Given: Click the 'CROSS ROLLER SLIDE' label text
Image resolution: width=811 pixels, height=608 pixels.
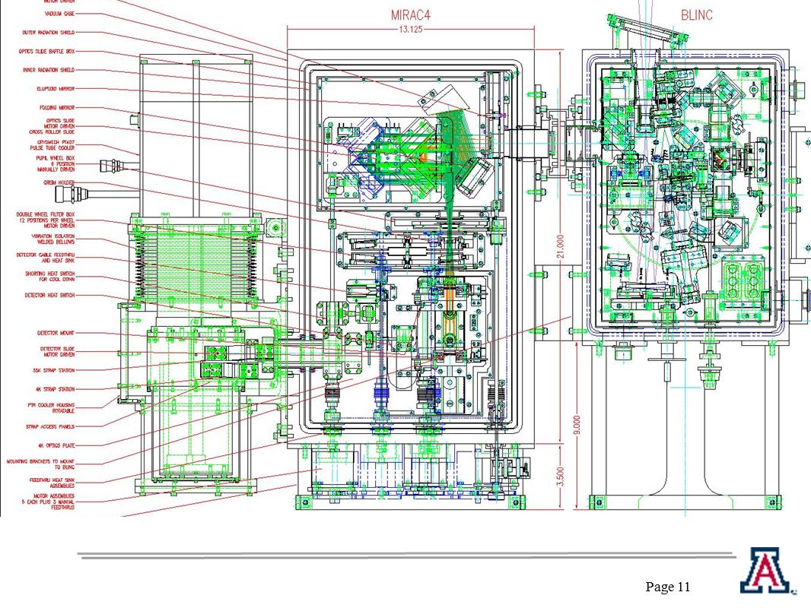Looking at the screenshot, I should pos(52,132).
